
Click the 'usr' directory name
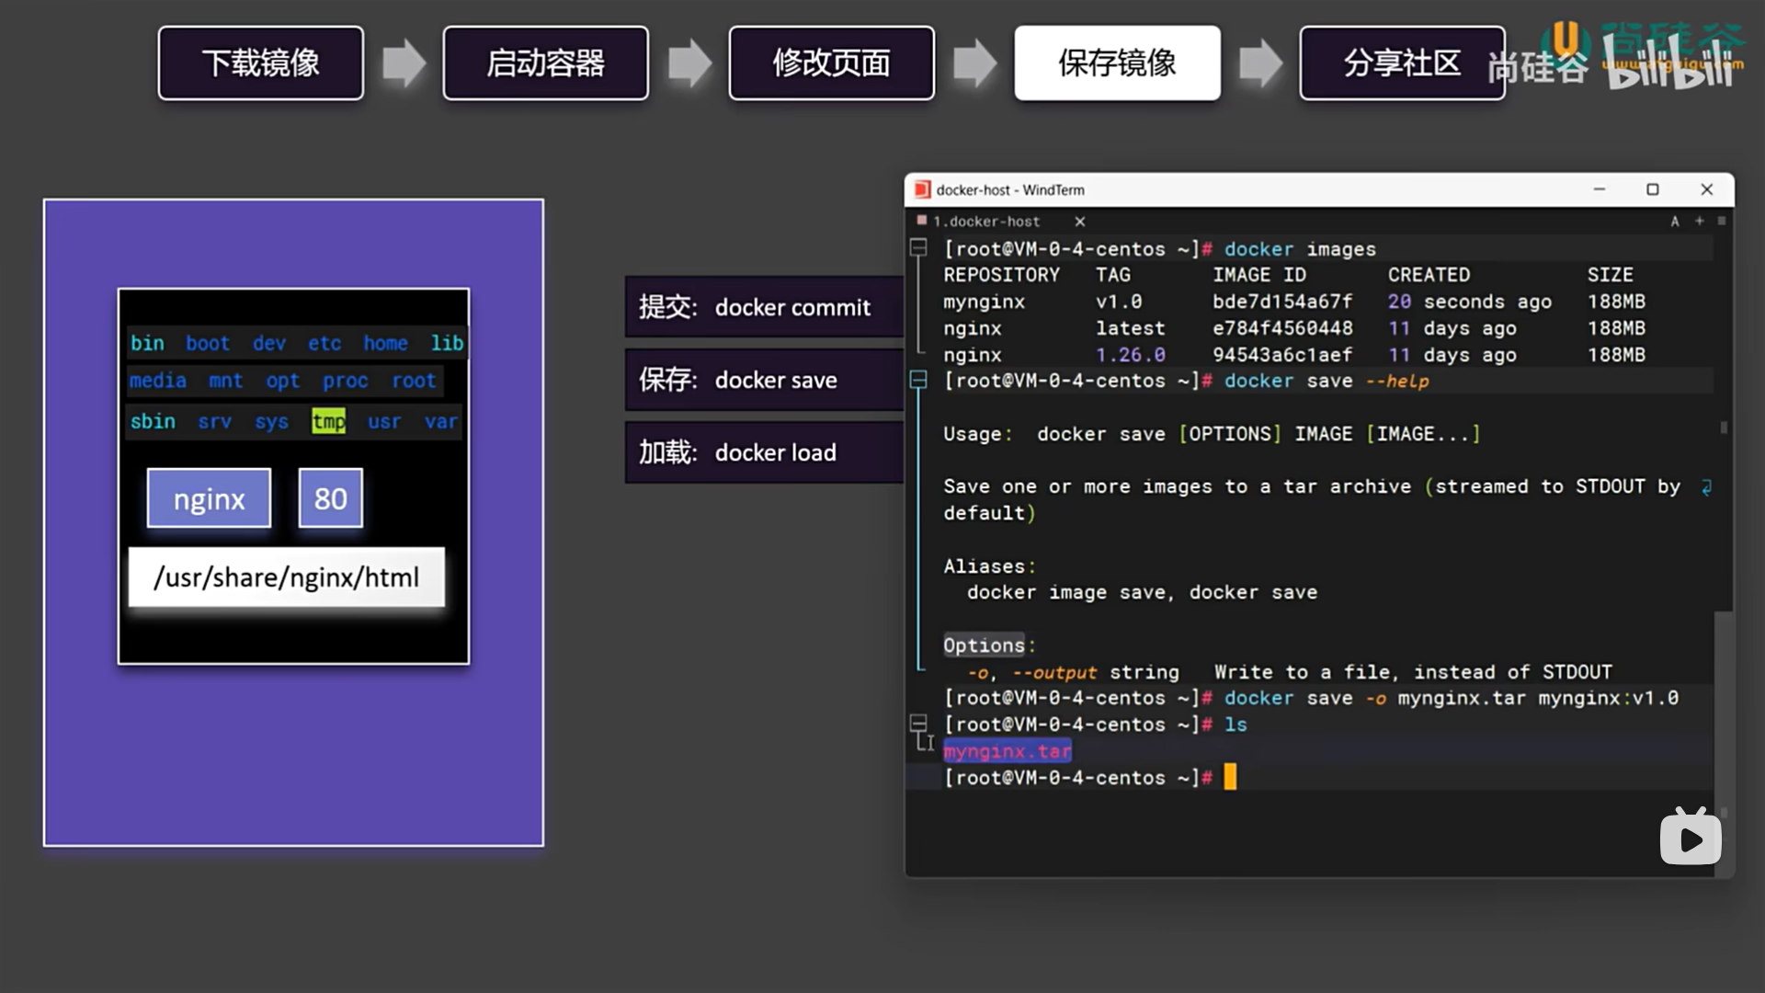click(x=384, y=421)
